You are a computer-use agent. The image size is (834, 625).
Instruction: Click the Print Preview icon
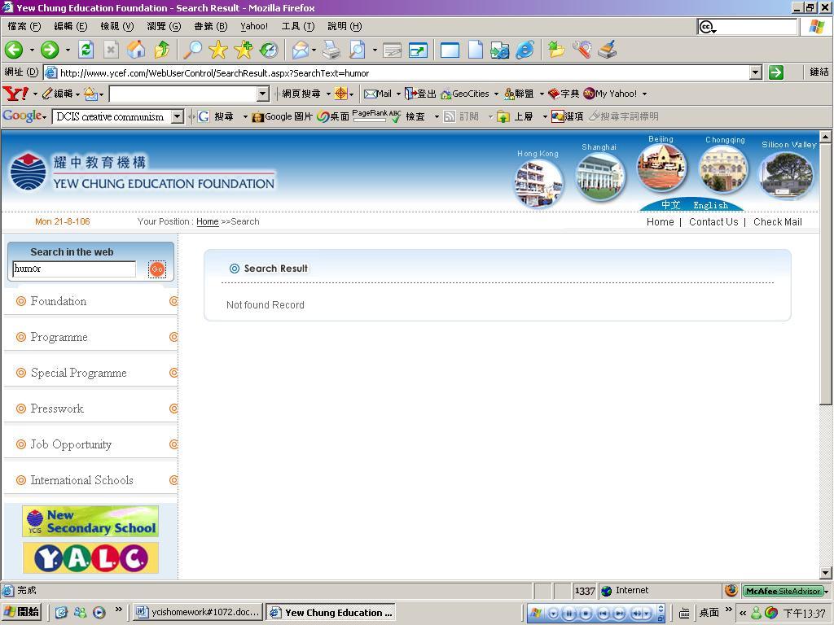pyautogui.click(x=357, y=50)
